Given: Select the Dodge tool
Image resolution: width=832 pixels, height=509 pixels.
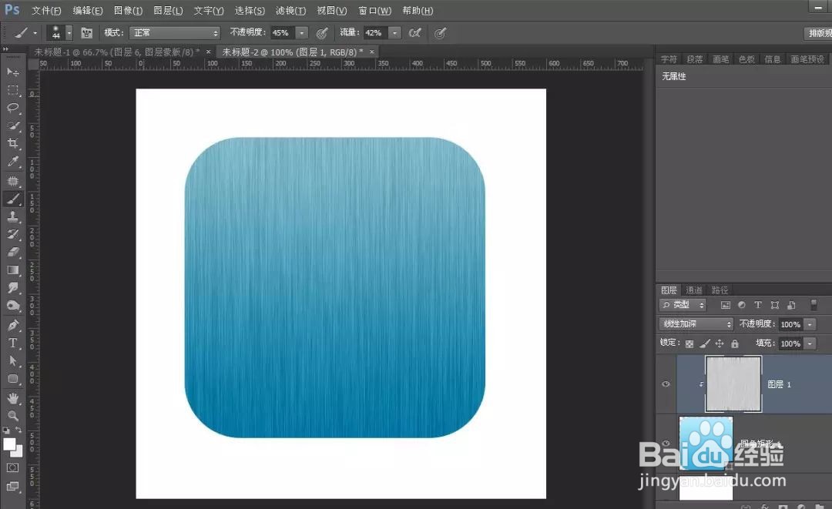Looking at the screenshot, I should [x=13, y=306].
